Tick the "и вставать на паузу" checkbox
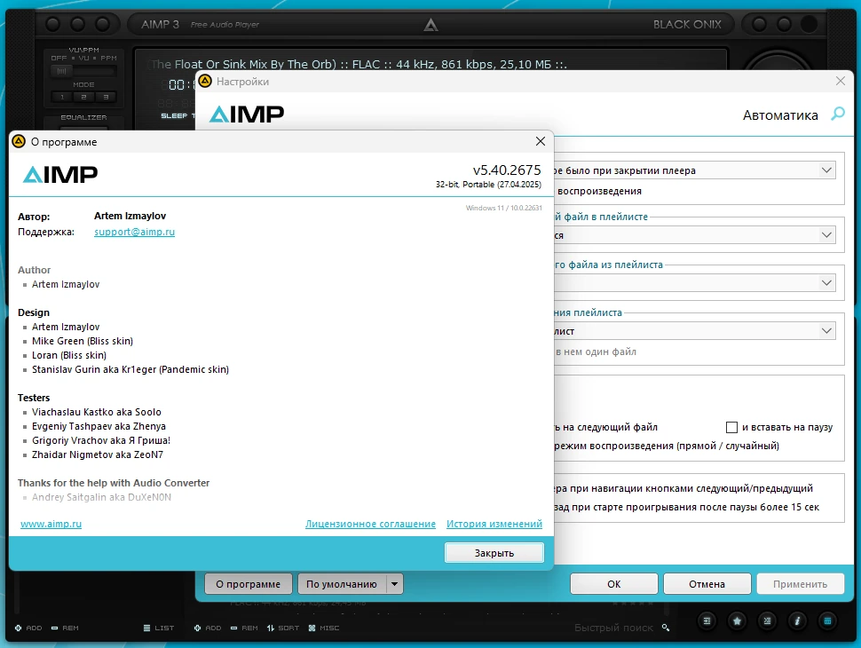The height and width of the screenshot is (648, 861). 731,427
